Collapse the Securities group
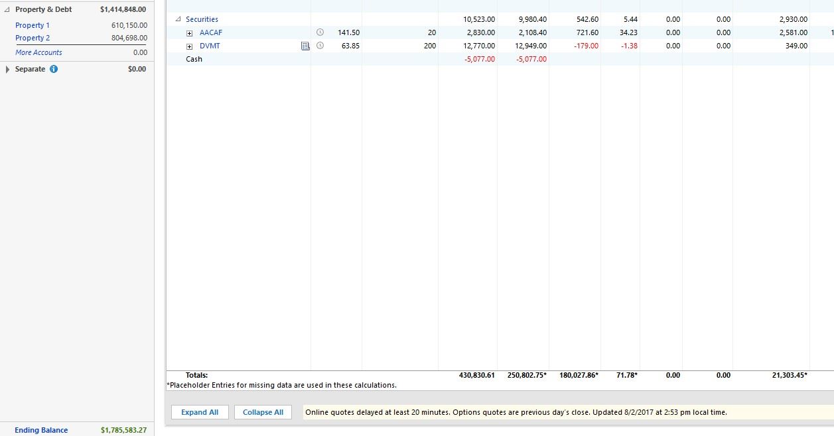834x436 pixels. click(x=178, y=19)
